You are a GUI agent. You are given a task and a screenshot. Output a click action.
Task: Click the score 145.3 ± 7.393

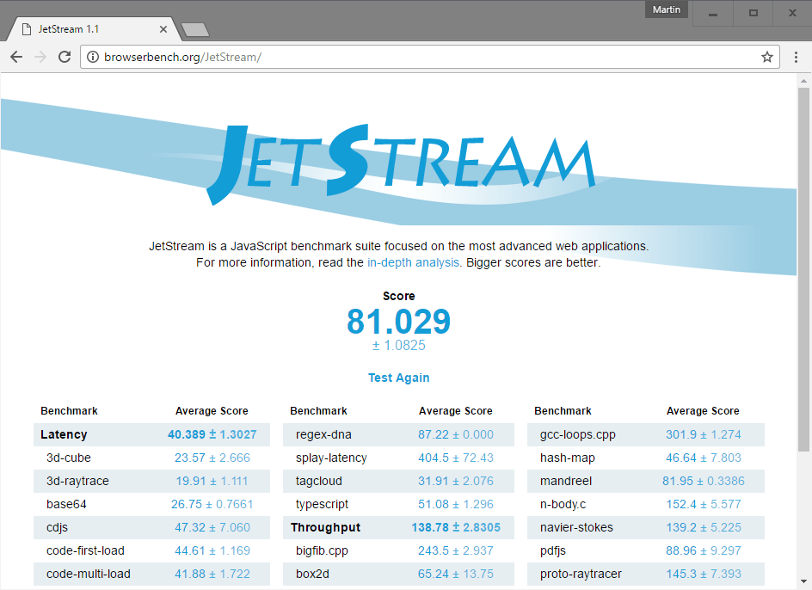click(x=704, y=574)
